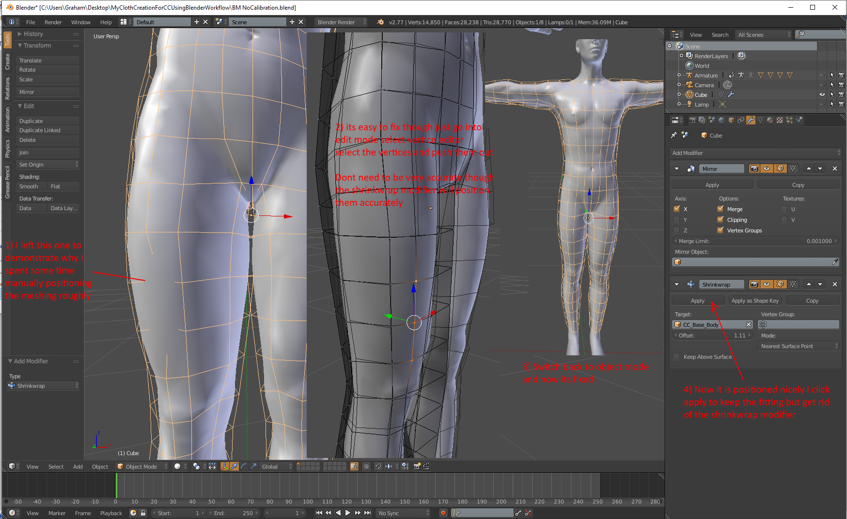Open the Render menu in top bar
This screenshot has height=519, width=847.
click(x=53, y=22)
